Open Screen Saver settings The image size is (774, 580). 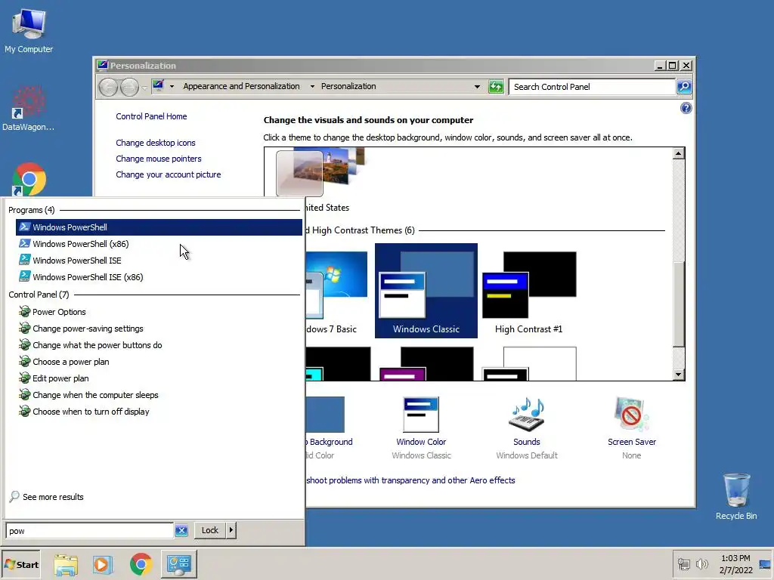(632, 427)
